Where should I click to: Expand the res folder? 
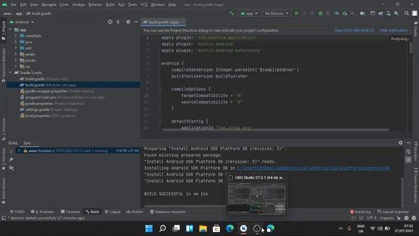pos(16,66)
